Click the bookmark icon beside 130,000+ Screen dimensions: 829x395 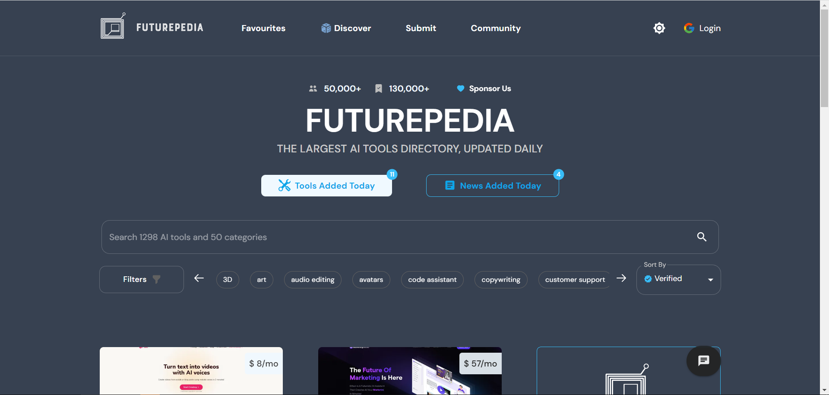tap(379, 88)
